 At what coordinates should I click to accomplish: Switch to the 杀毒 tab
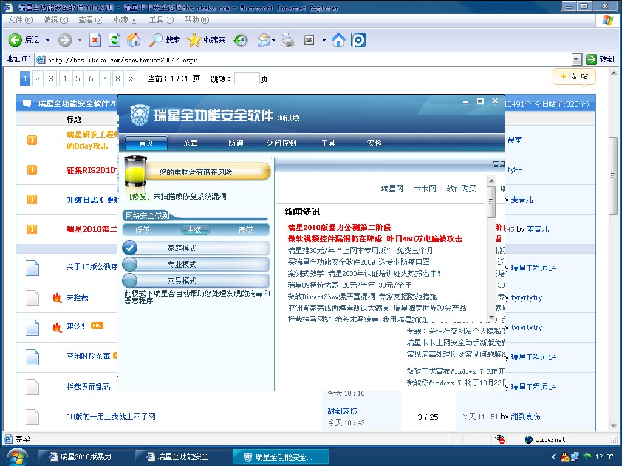[190, 143]
